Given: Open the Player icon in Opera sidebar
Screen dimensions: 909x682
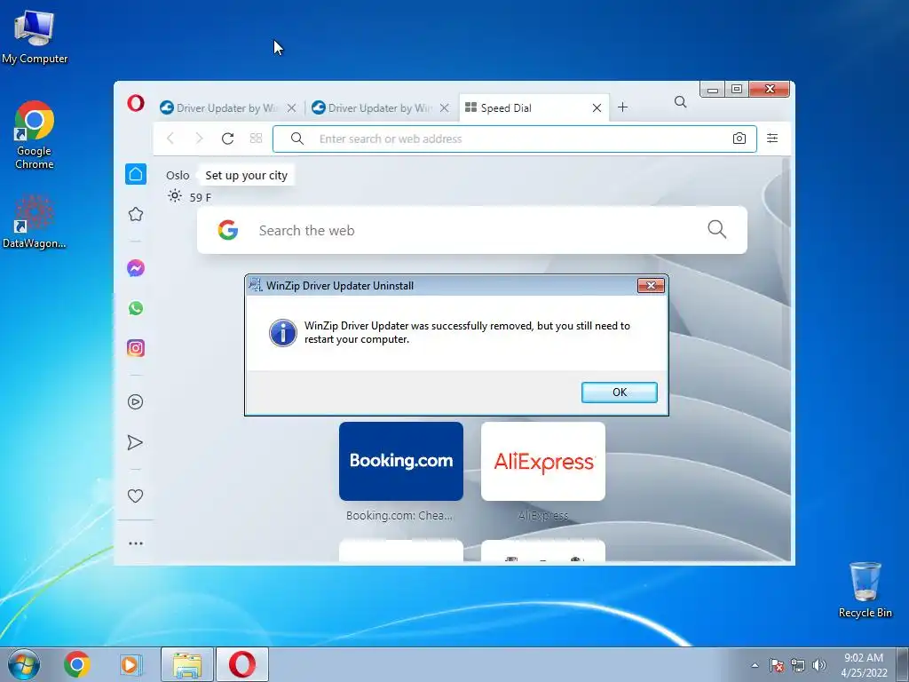Looking at the screenshot, I should tap(136, 402).
